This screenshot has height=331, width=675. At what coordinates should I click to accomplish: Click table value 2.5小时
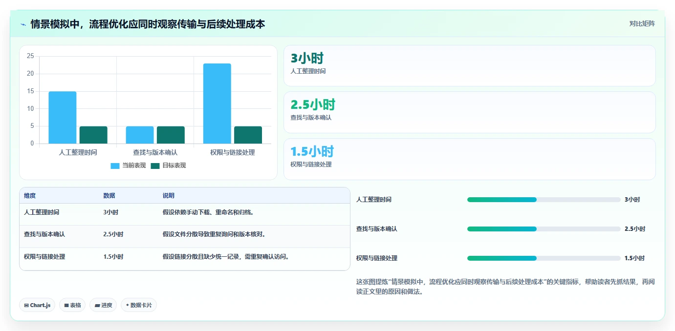click(113, 234)
